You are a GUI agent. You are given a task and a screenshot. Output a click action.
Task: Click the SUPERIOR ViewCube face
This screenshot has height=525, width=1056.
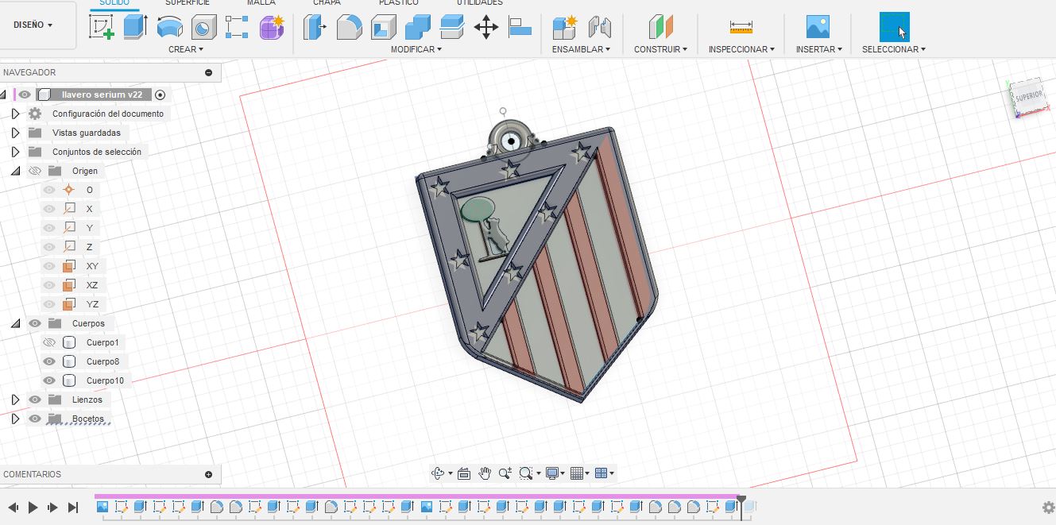coord(1028,96)
